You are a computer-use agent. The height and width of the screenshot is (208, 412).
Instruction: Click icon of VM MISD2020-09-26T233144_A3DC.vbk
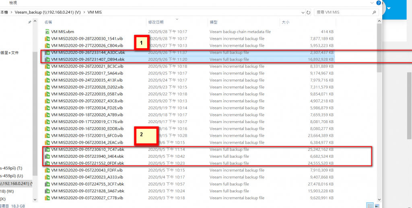pos(47,53)
